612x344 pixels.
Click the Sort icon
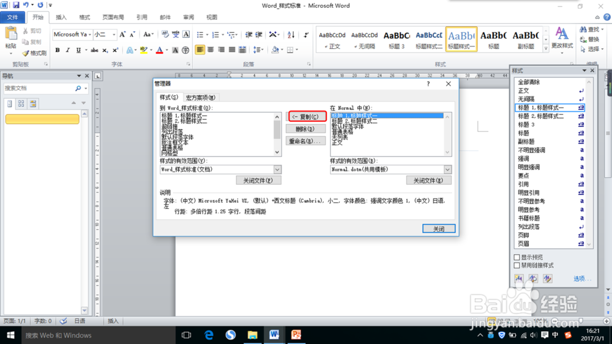click(x=291, y=35)
